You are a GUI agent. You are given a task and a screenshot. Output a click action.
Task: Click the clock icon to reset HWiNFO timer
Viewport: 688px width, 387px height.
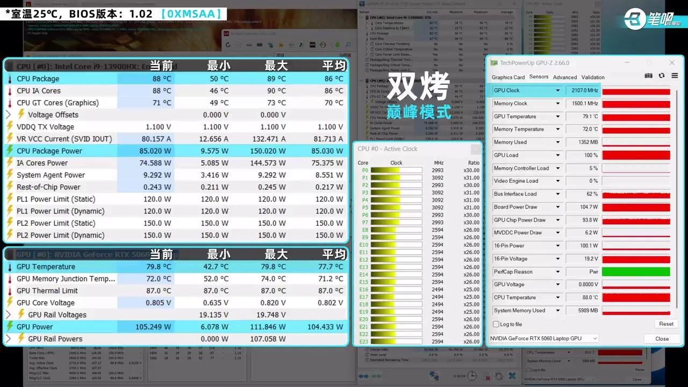click(x=472, y=376)
